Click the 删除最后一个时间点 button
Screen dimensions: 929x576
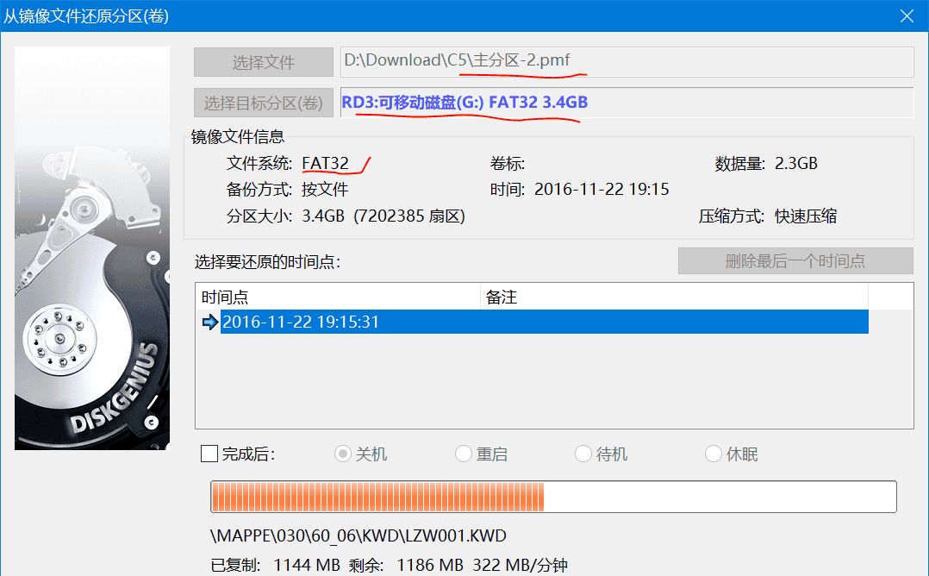(795, 261)
